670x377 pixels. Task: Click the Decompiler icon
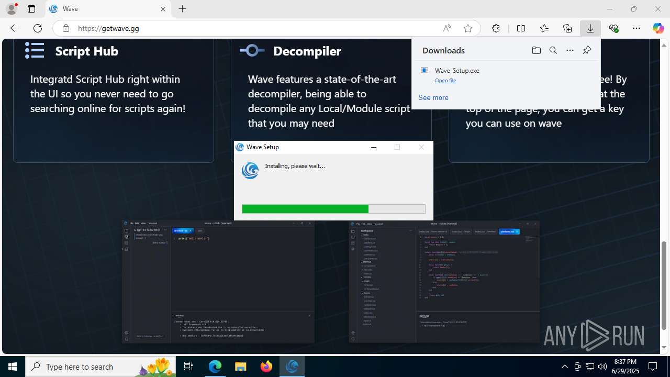point(252,50)
